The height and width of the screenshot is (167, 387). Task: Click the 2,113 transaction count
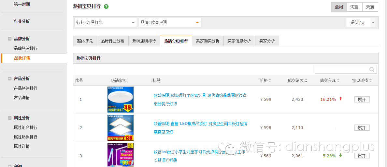297,128
